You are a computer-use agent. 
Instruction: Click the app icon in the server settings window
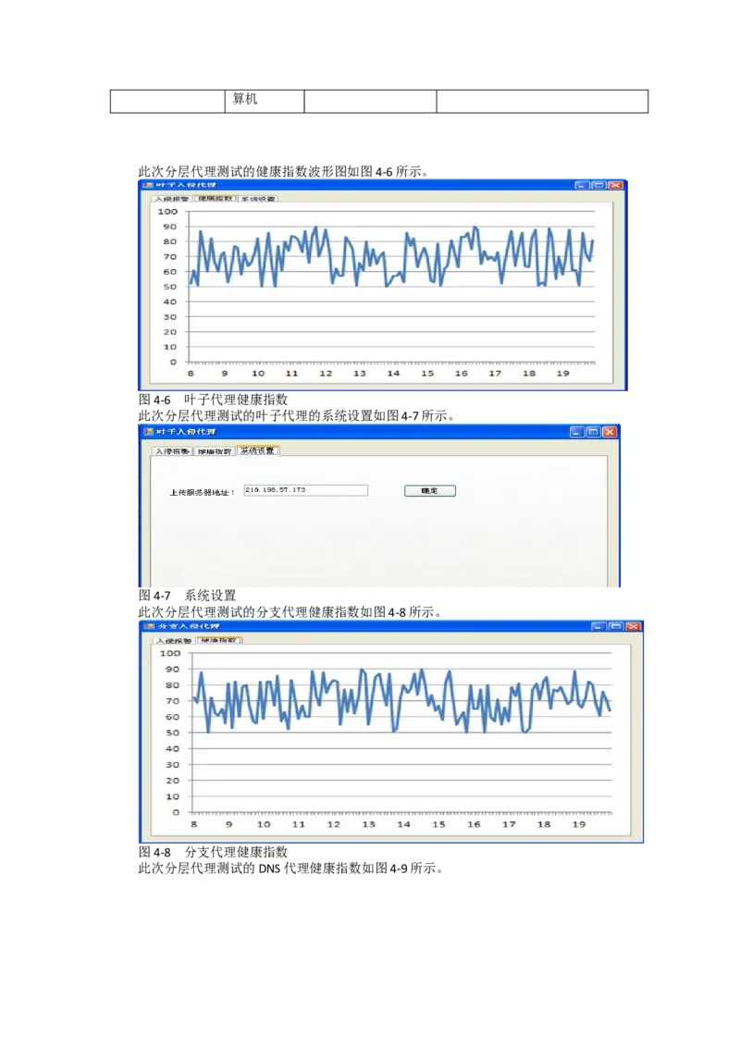click(148, 431)
